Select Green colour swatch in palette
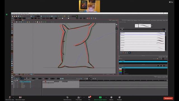Image resolution: width=179 pixels, height=101 pixels. pos(121,72)
